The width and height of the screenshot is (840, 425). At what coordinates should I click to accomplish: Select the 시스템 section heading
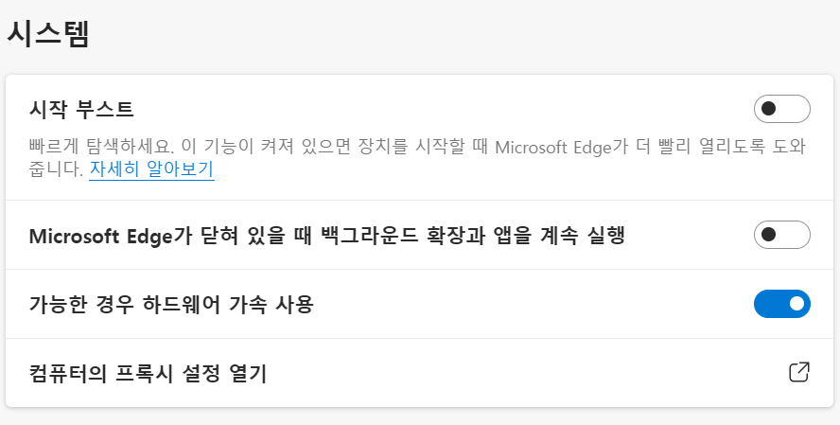[x=48, y=34]
